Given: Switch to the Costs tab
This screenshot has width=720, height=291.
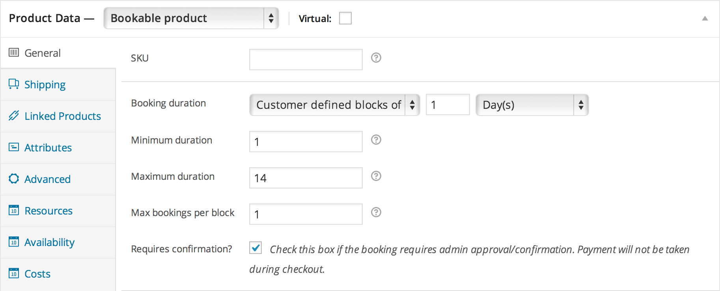Looking at the screenshot, I should pyautogui.click(x=58, y=274).
